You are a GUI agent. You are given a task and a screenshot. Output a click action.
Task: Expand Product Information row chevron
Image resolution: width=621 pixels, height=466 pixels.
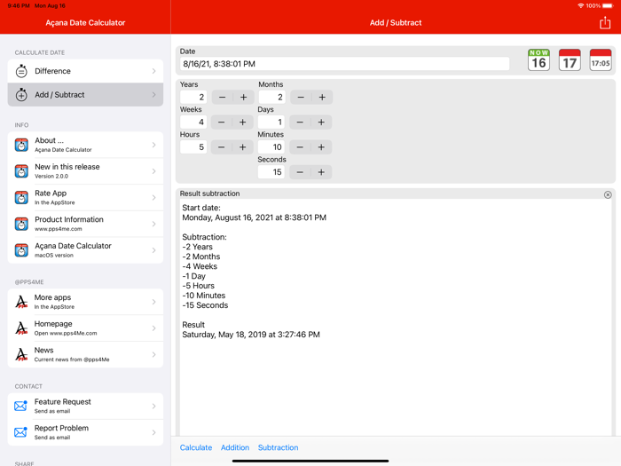[153, 224]
